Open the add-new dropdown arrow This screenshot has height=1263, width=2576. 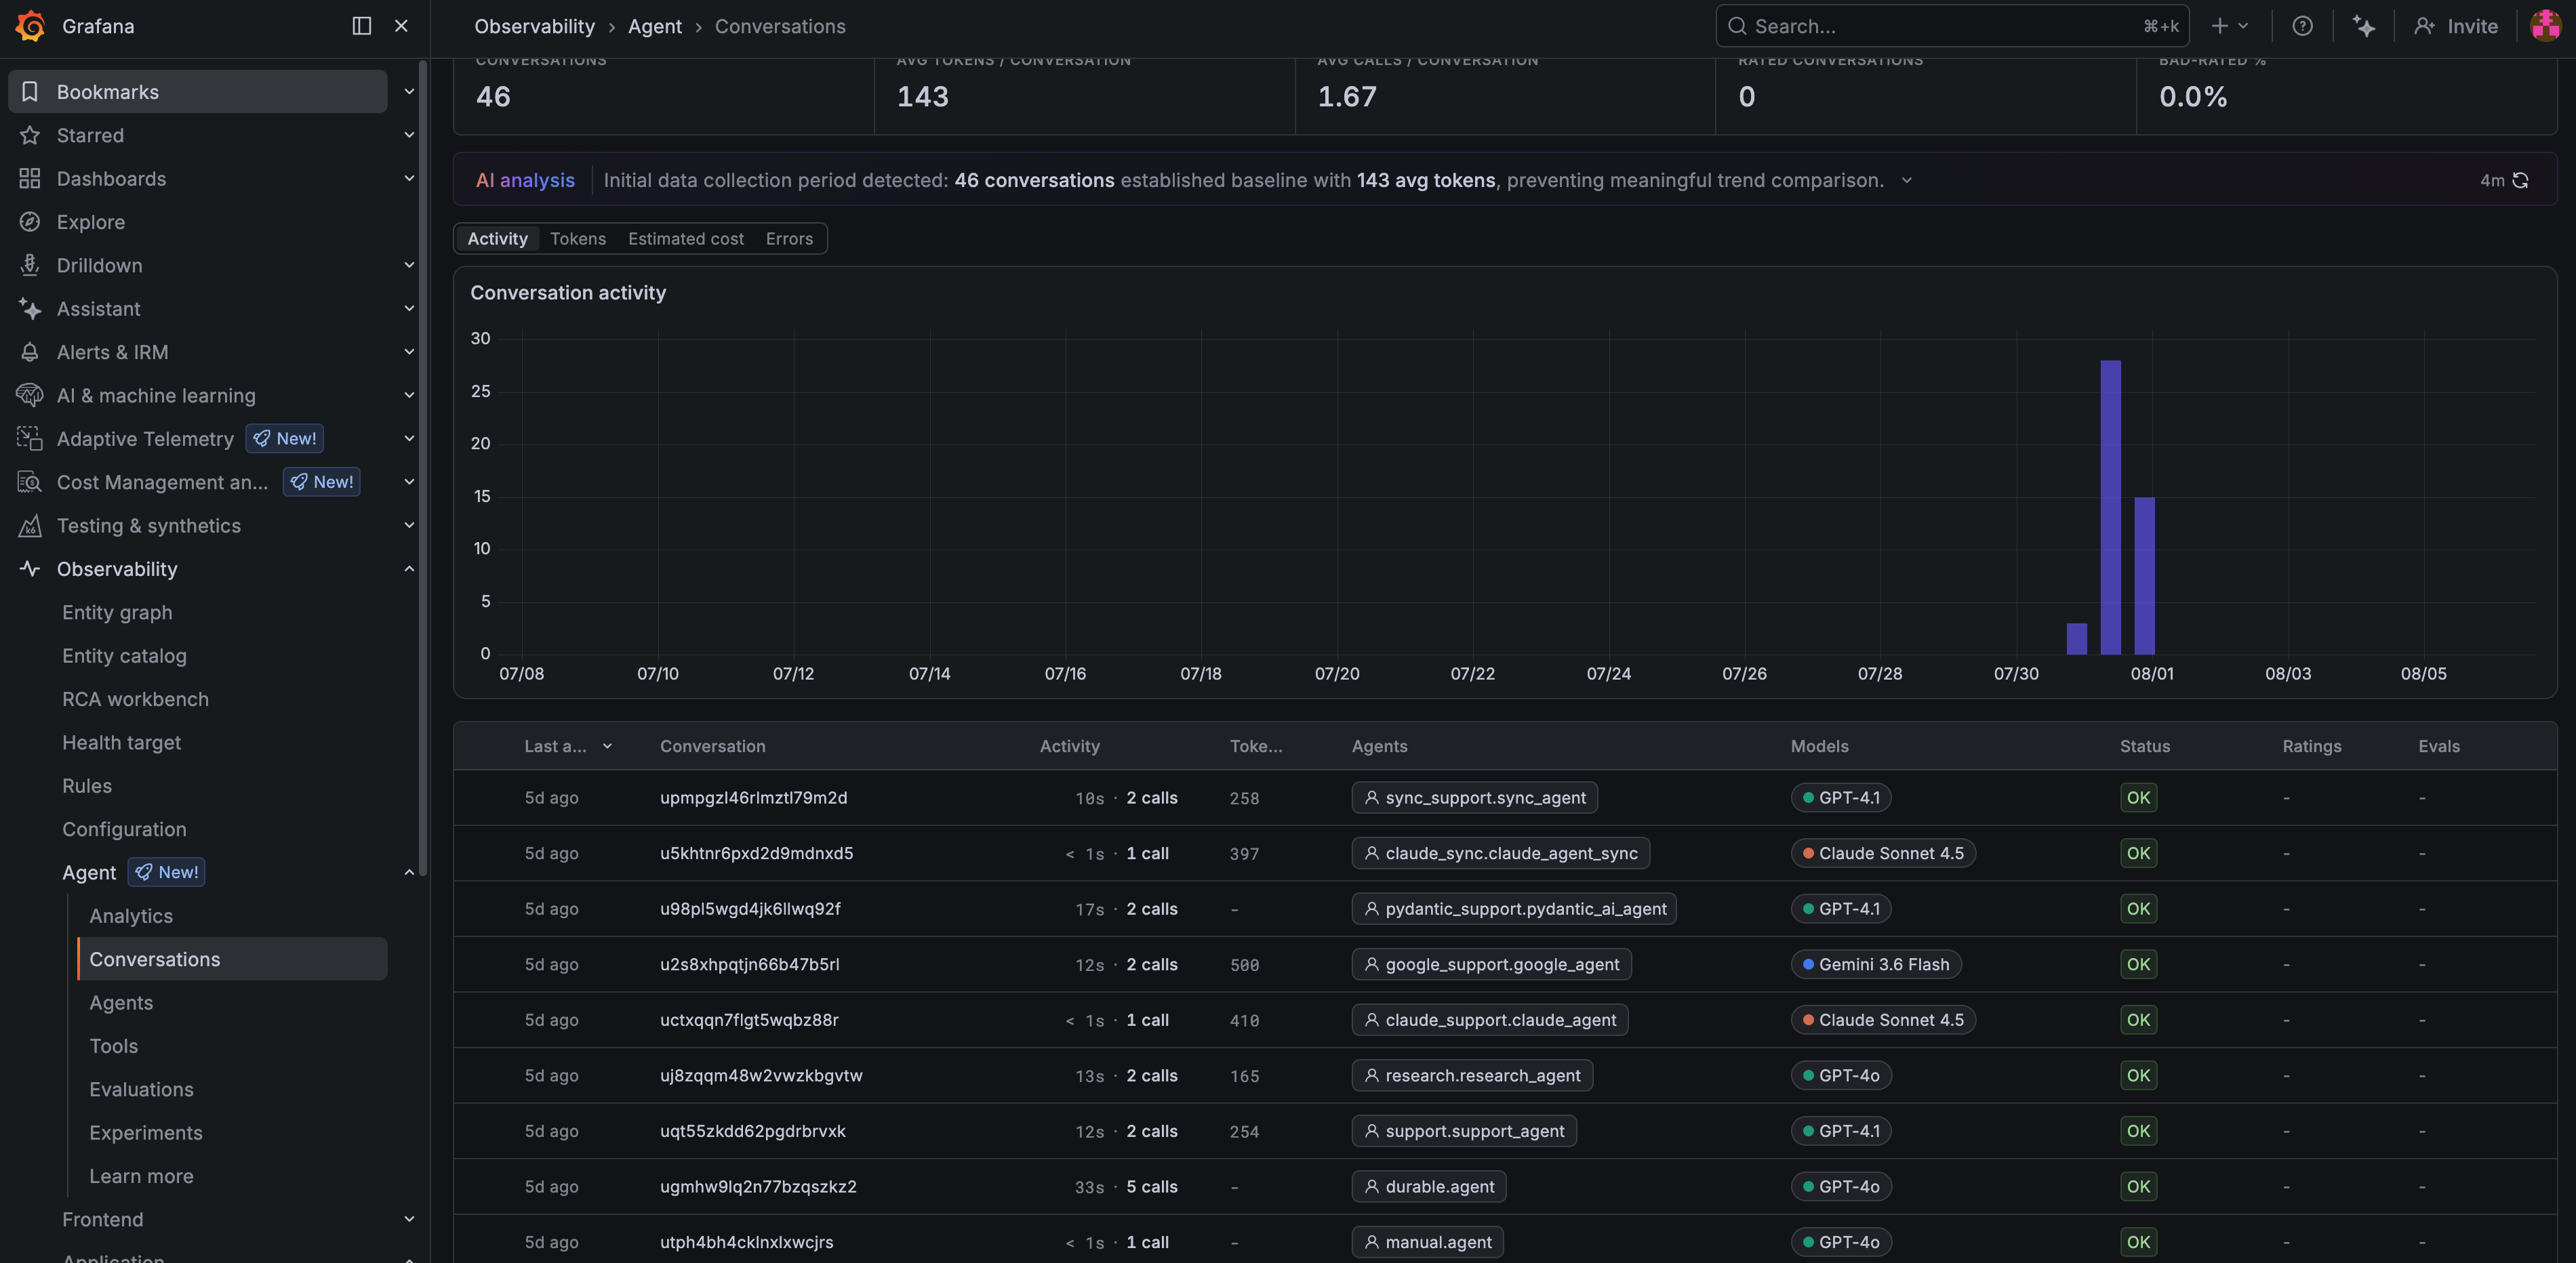pos(2243,26)
